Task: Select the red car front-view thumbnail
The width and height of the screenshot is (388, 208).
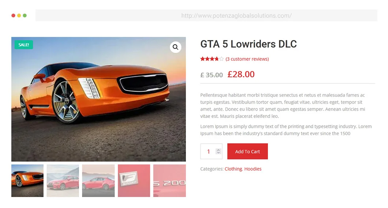Action: click(63, 181)
